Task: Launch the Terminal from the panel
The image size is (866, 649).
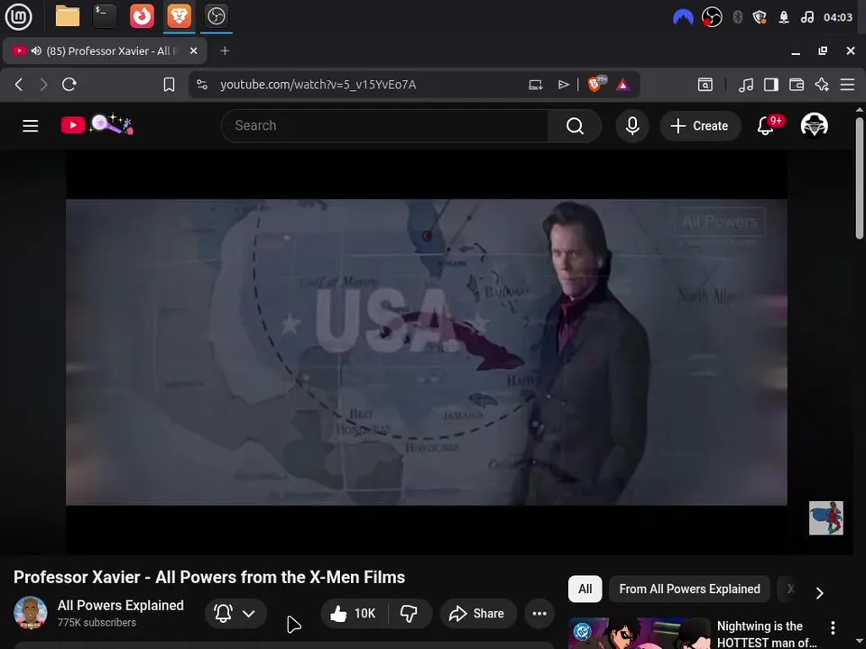Action: [105, 16]
